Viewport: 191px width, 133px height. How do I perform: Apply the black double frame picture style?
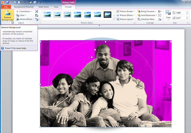coord(108,14)
